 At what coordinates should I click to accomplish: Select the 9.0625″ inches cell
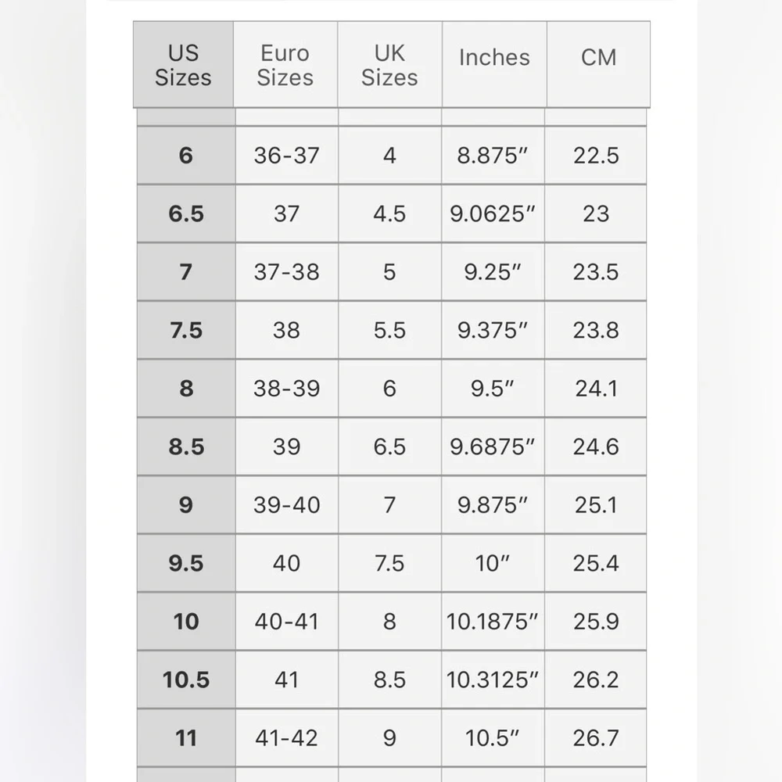coord(493,213)
